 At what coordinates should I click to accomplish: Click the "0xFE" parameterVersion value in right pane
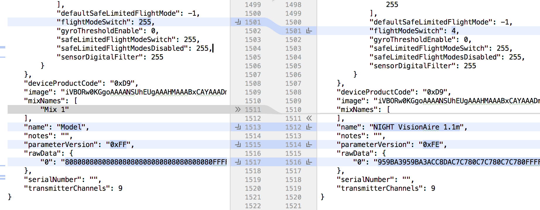tap(431, 145)
